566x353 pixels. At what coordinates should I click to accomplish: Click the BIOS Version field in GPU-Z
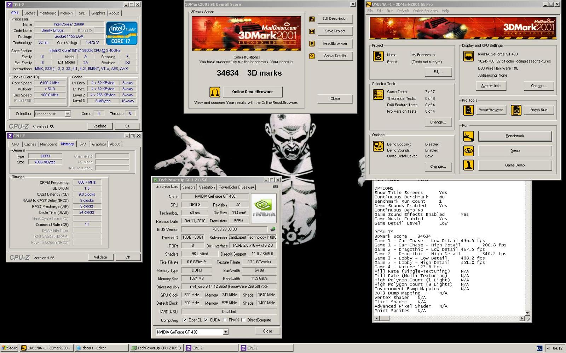225,229
